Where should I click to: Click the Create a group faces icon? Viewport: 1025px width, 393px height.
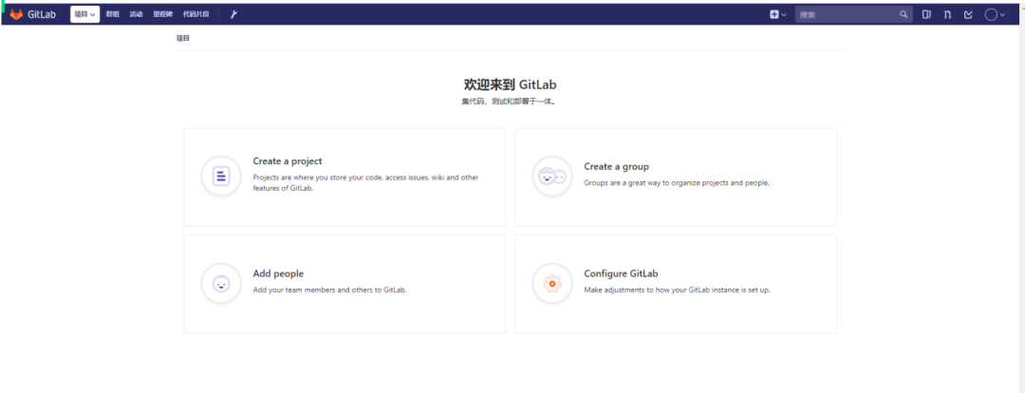click(552, 177)
